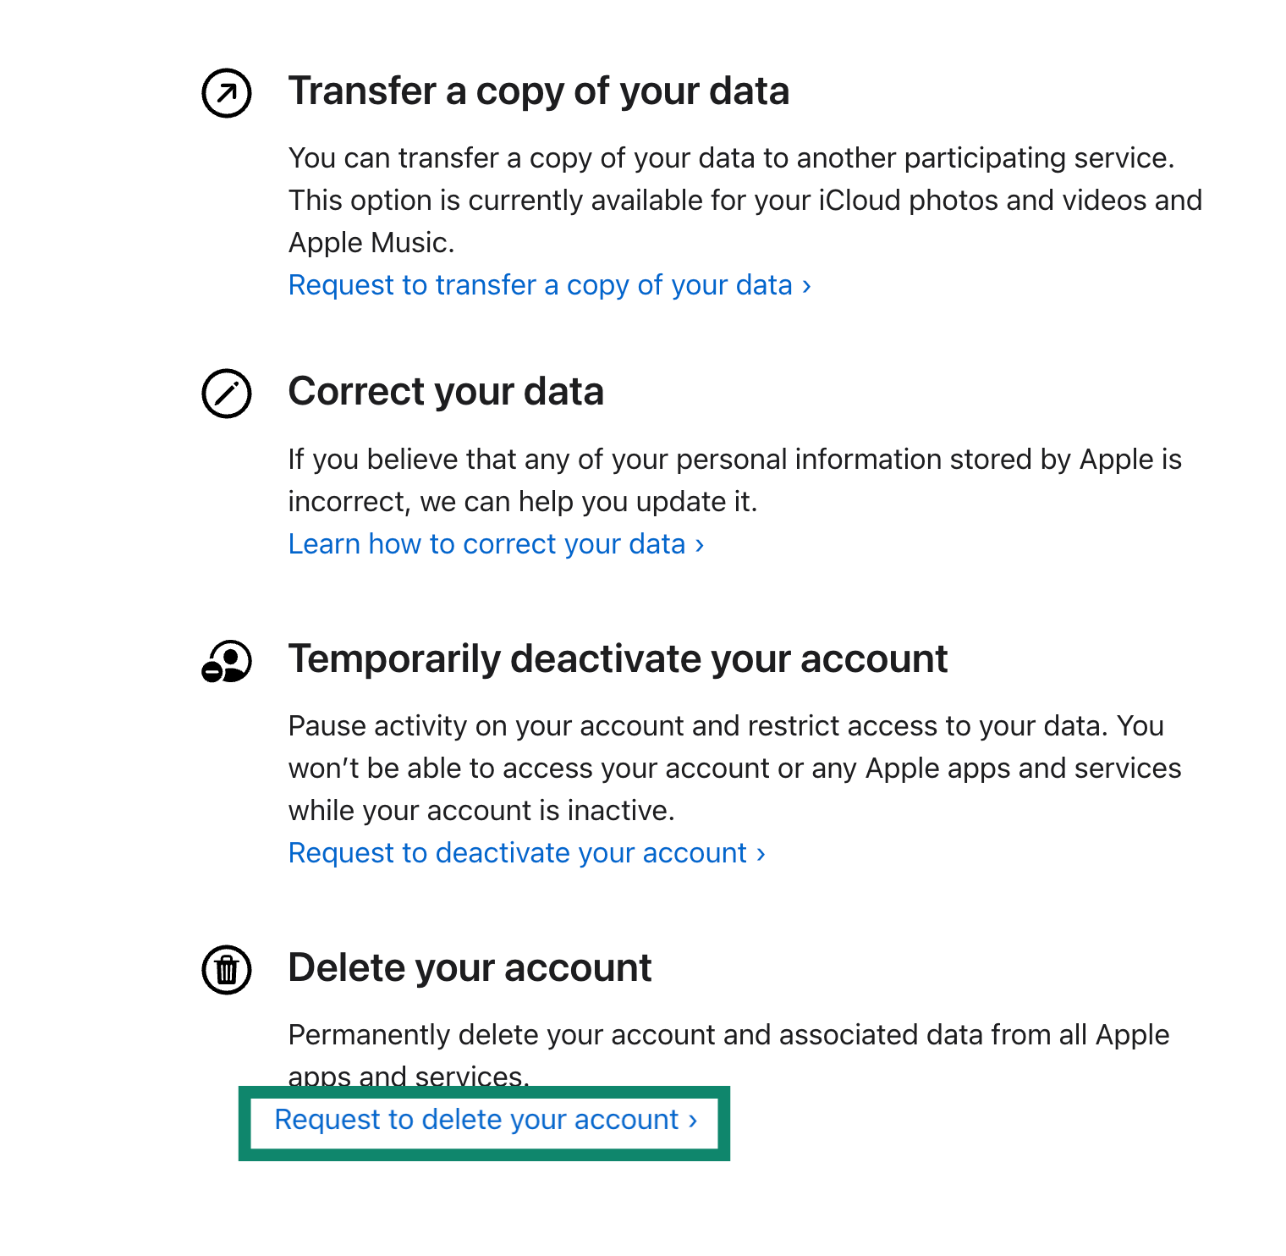Click the Temporarily deactivate your account heading
The height and width of the screenshot is (1256, 1286).
(x=618, y=659)
